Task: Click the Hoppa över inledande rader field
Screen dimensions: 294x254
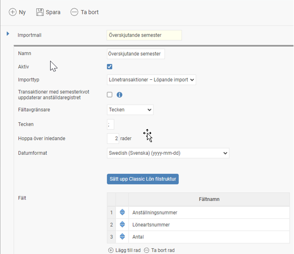Action: (113, 139)
